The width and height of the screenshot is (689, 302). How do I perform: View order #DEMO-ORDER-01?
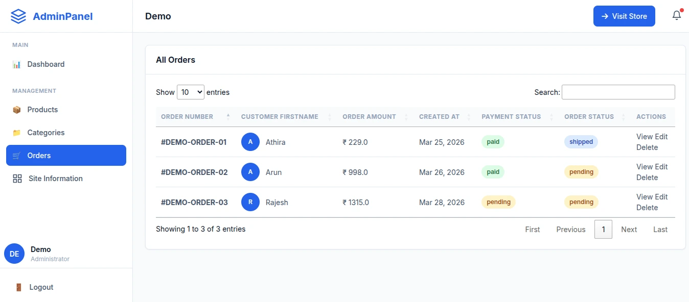pyautogui.click(x=644, y=137)
